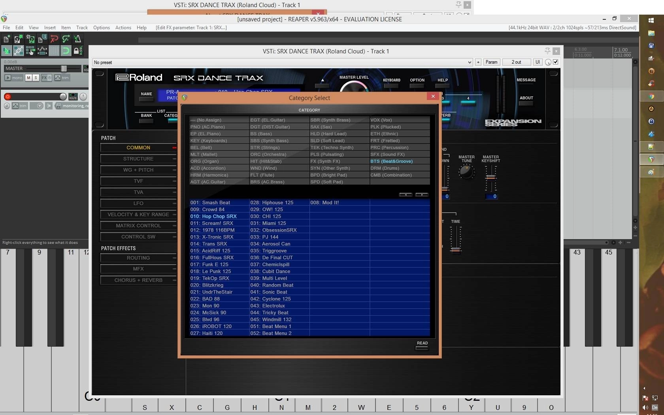664x415 pixels.
Task: Select the PNO (AC.Piano) category
Action: 219,127
